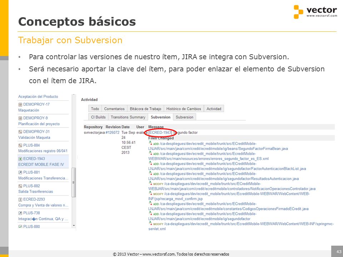Open springmvc-servlet.xml file path
Screen dimensions: 343x257
(x=241, y=226)
